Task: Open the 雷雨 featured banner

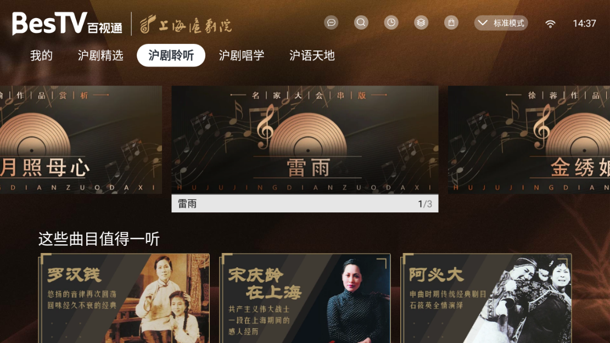Action: [305, 149]
